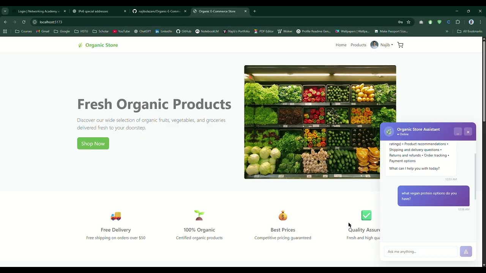Close the Networking Academy tab
486x273 pixels.
[65, 11]
